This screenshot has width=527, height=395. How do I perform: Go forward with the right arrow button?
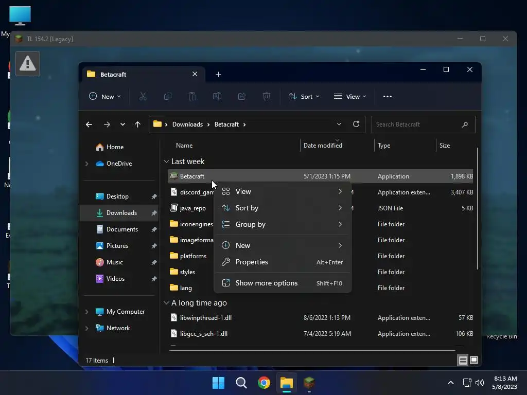point(107,124)
